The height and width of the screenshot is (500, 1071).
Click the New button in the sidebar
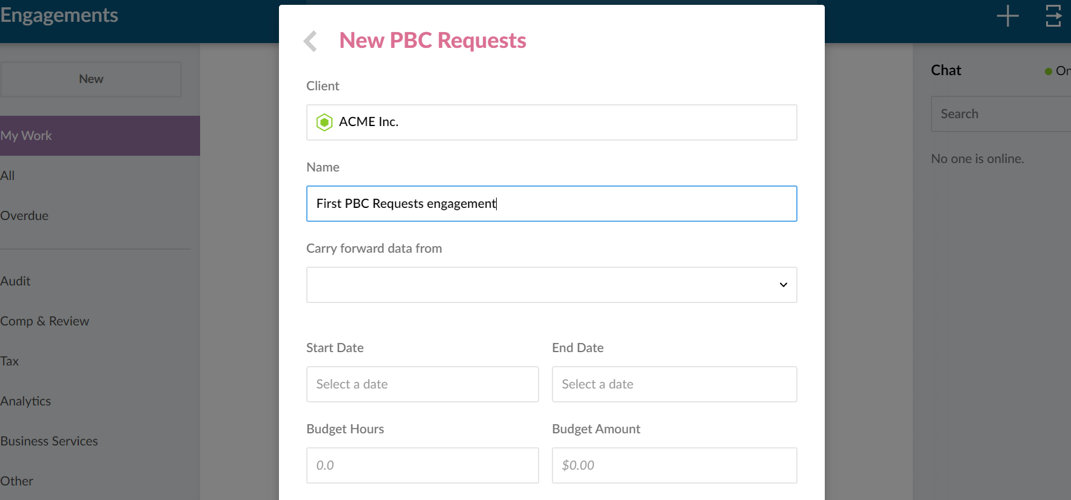(x=91, y=79)
